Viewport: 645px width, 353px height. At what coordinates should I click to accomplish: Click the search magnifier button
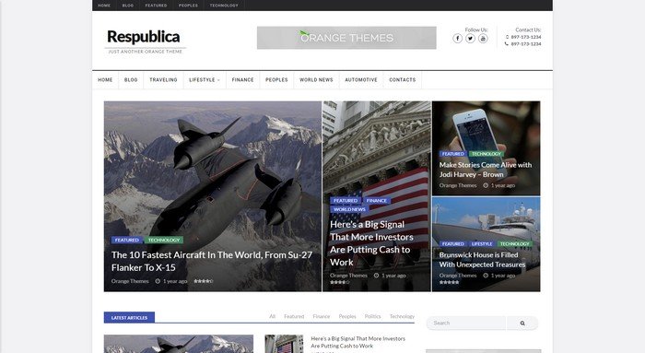[x=522, y=323]
